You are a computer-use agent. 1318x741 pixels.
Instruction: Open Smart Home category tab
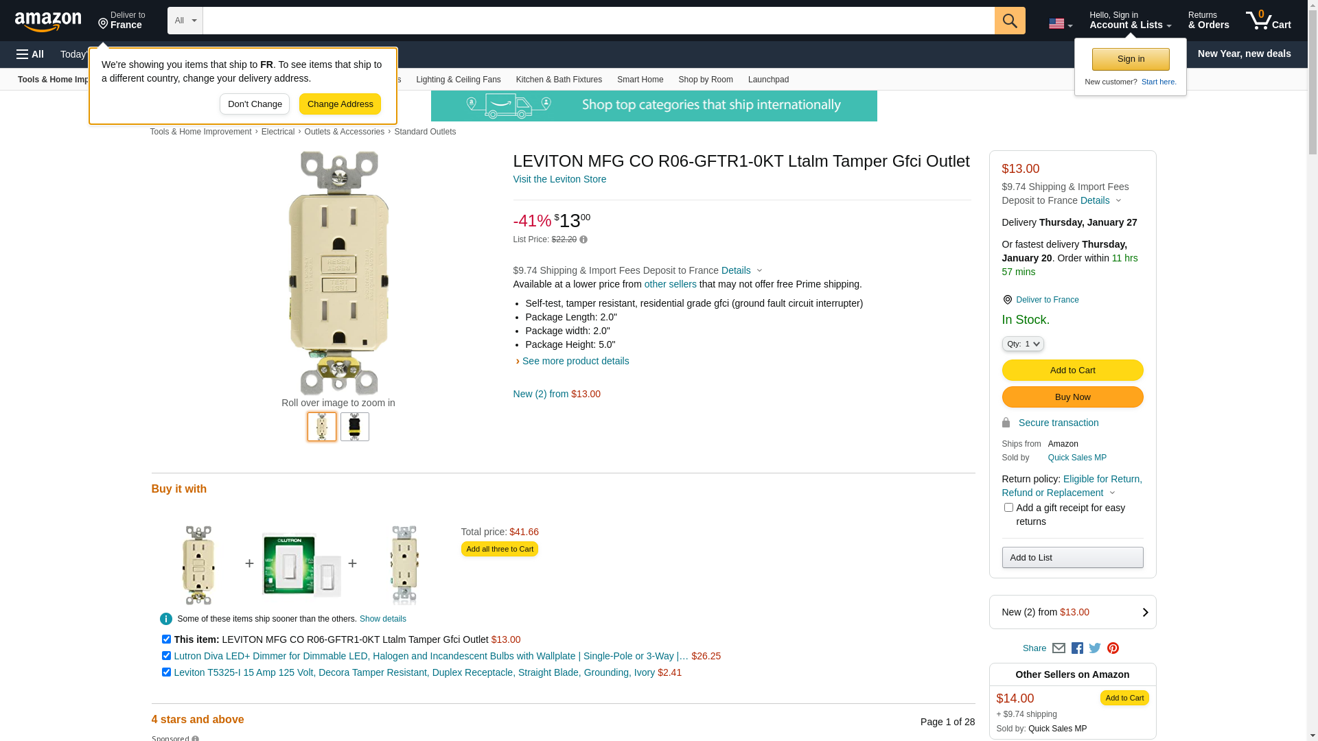(640, 80)
